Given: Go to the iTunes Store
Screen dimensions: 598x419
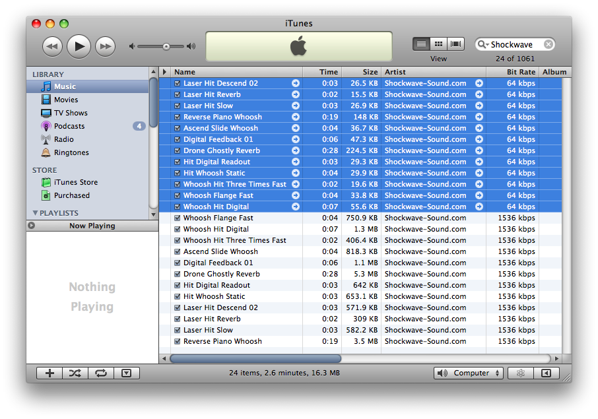Looking at the screenshot, I should [75, 182].
